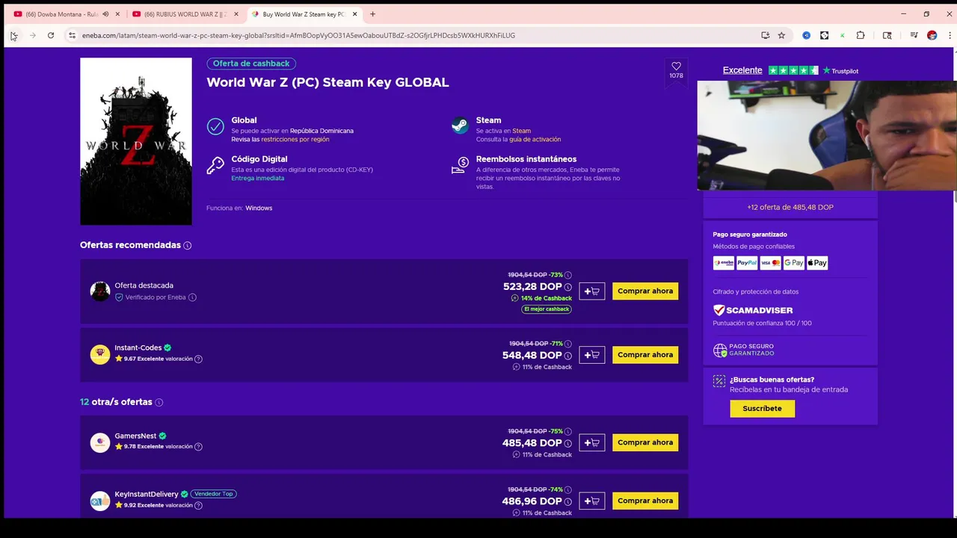The image size is (957, 538).
Task: Select the Buy World War Z Steam key tab
Action: click(x=304, y=14)
